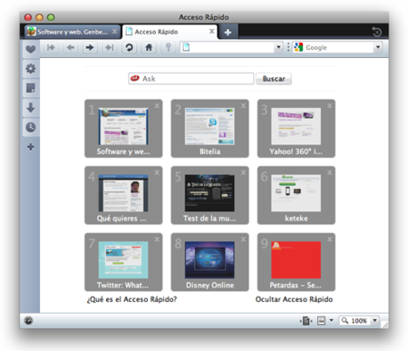
Task: Switch to Software y web. Genbe... tab
Action: click(73, 32)
